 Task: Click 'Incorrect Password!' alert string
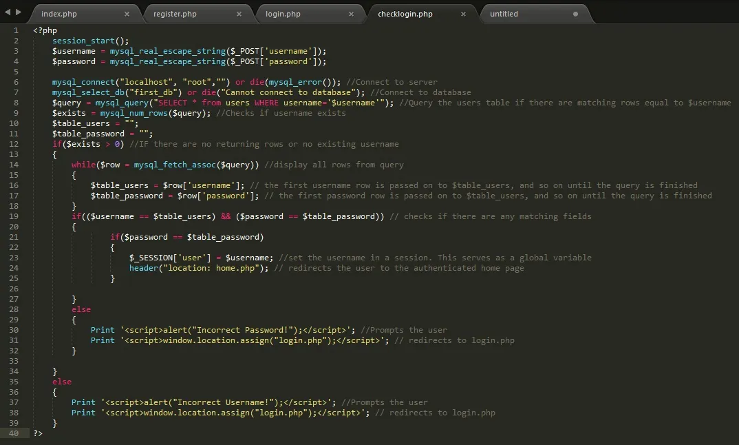coord(242,330)
